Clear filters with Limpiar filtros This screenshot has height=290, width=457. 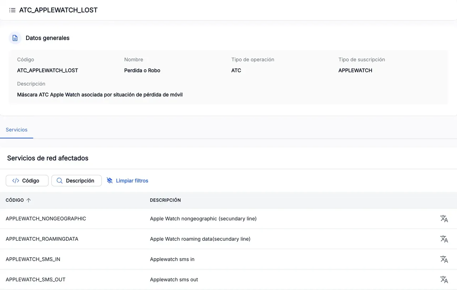point(127,181)
